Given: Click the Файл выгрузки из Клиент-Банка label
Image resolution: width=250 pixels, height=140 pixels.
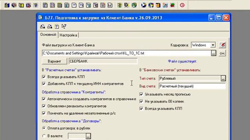Looking at the screenshot, I should 68,45.
